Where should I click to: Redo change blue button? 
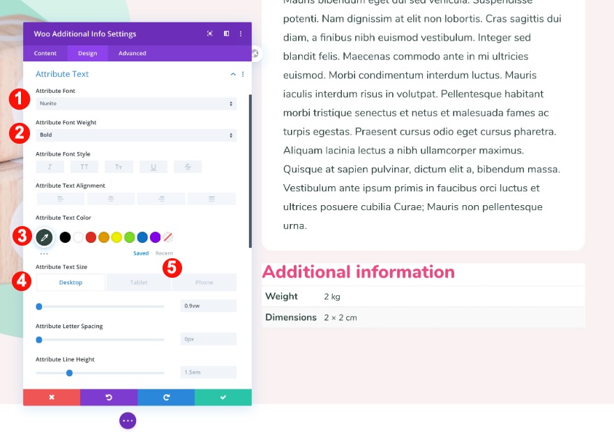pyautogui.click(x=166, y=397)
